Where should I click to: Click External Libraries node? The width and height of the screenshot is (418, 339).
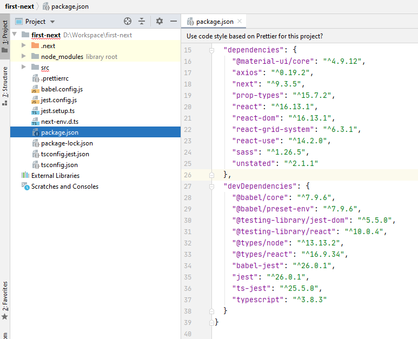[56, 176]
